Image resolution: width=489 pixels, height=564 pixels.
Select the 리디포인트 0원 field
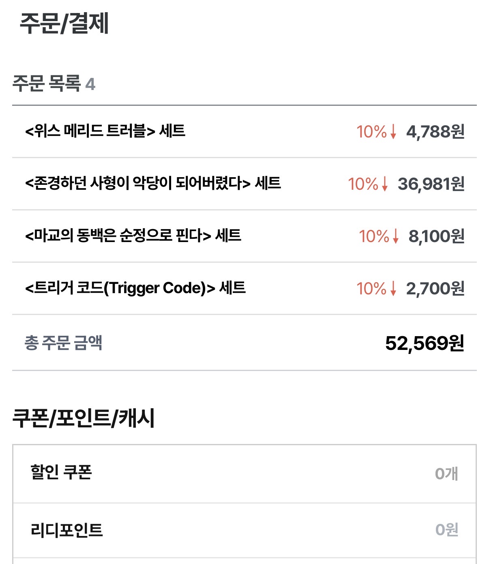pyautogui.click(x=446, y=530)
